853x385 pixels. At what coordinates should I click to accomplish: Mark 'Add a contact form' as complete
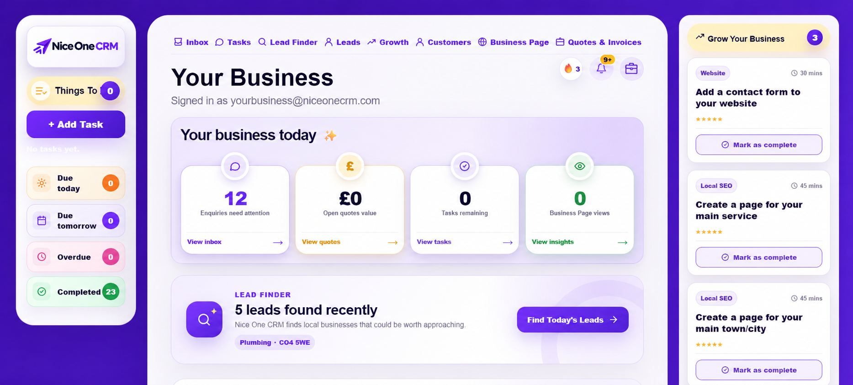point(759,144)
